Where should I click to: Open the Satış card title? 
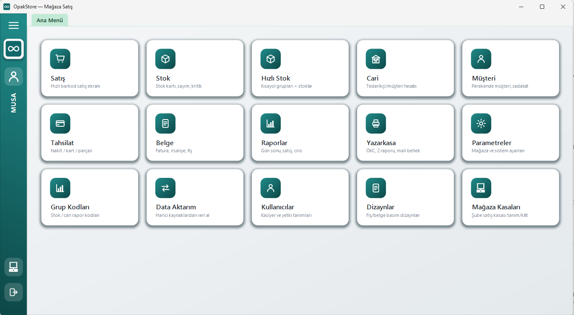(x=58, y=78)
